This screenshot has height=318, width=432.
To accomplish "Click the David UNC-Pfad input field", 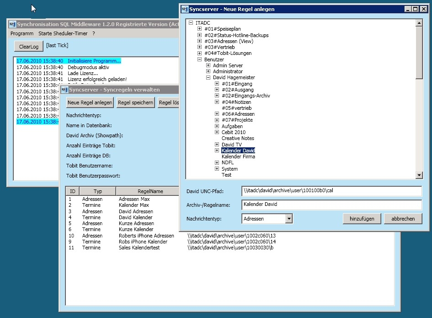I will (x=331, y=191).
